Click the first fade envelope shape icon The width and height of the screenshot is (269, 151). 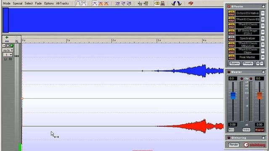click(78, 3)
